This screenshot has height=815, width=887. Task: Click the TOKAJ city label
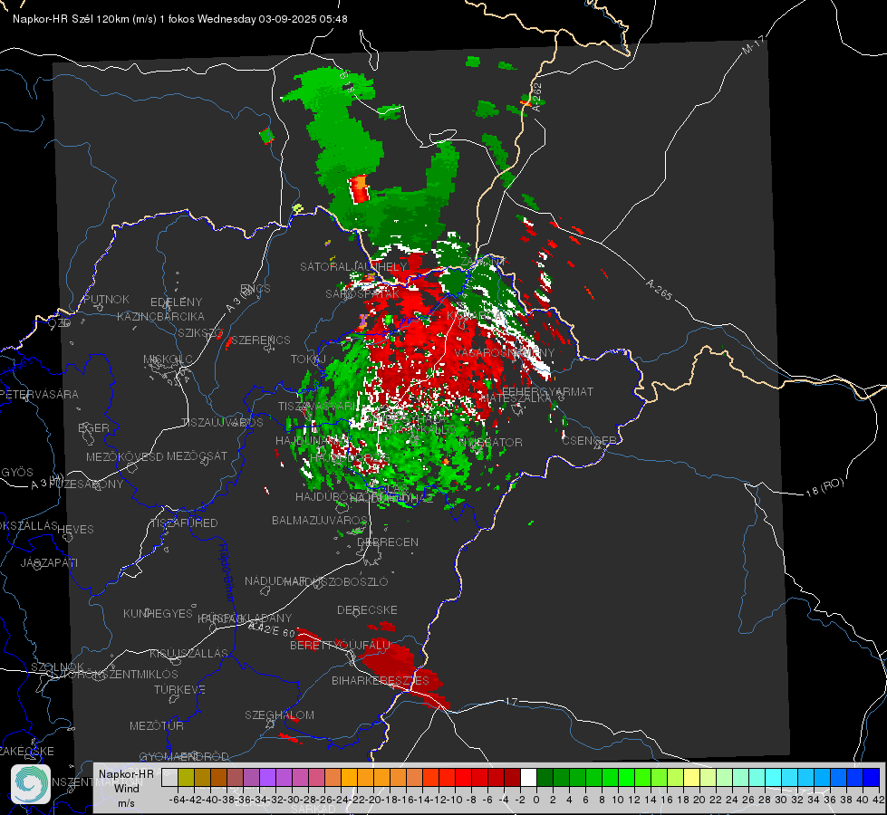click(308, 360)
